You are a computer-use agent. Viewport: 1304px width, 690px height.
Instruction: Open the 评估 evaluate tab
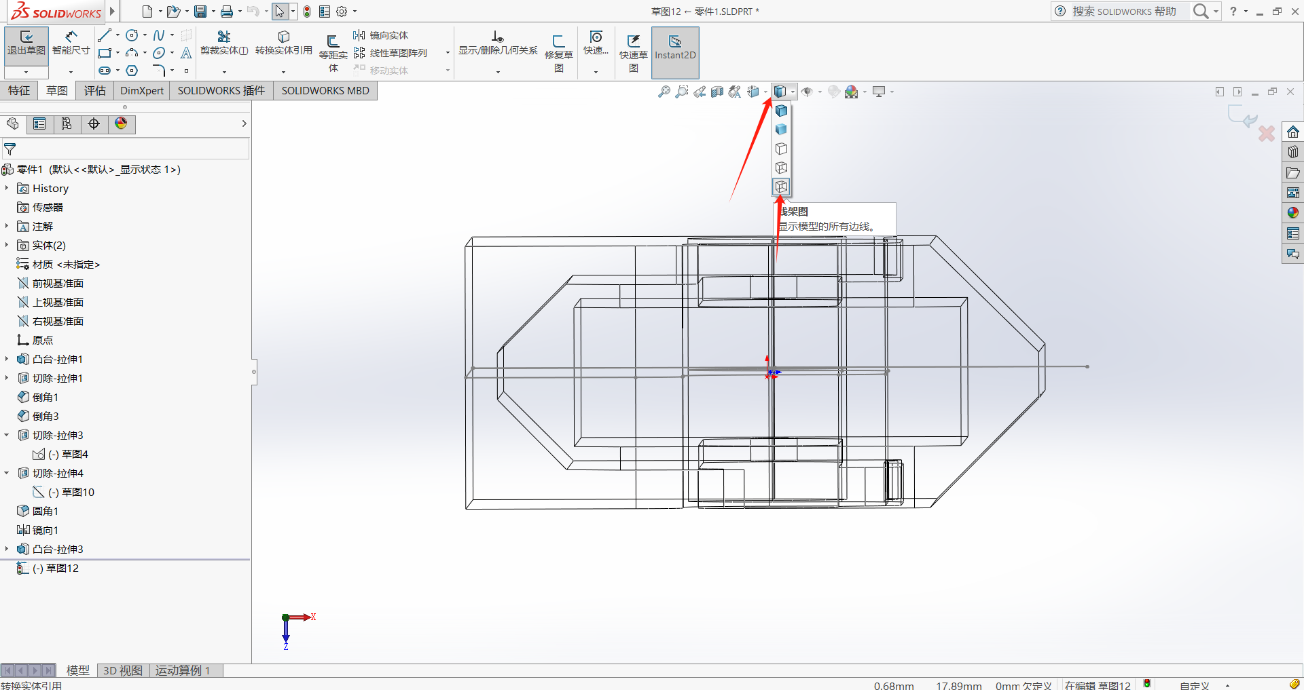click(95, 91)
